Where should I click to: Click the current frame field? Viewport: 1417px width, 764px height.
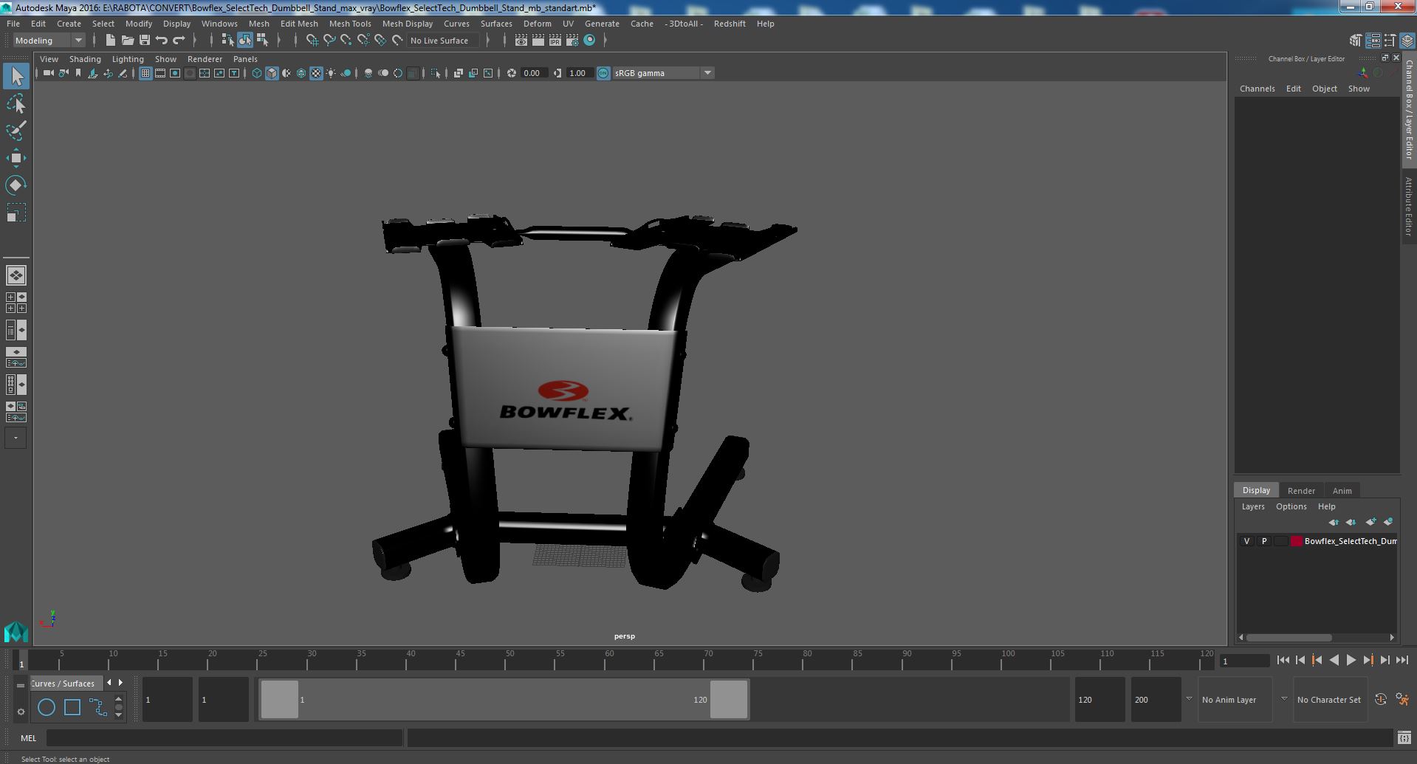point(1244,661)
